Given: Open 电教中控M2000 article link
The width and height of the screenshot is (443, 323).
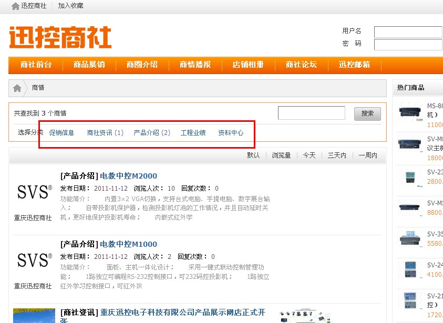Looking at the screenshot, I should coord(129,176).
